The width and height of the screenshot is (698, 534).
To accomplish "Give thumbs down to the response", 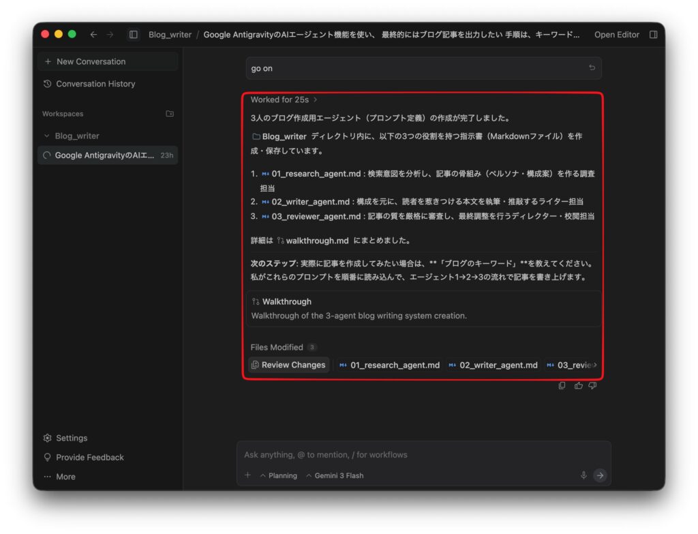I will click(x=592, y=386).
